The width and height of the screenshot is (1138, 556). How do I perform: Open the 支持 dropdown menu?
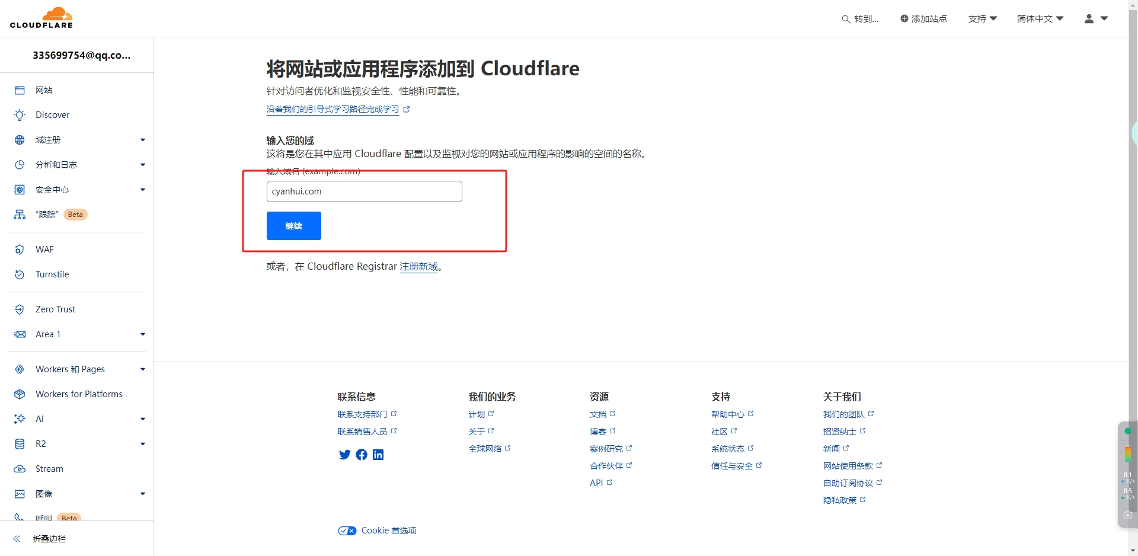[x=982, y=19]
